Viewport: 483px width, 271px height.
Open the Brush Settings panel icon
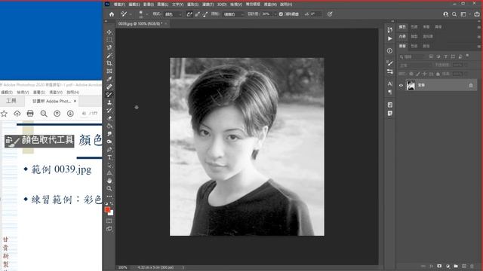coord(390,63)
